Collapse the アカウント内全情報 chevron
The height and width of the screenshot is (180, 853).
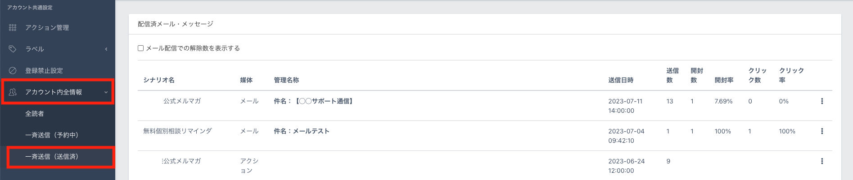pos(106,92)
